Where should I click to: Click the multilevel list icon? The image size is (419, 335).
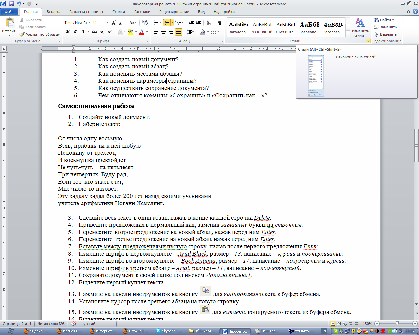point(178,23)
